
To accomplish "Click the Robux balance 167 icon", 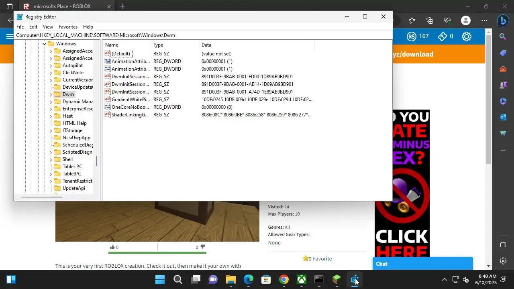I will (412, 37).
